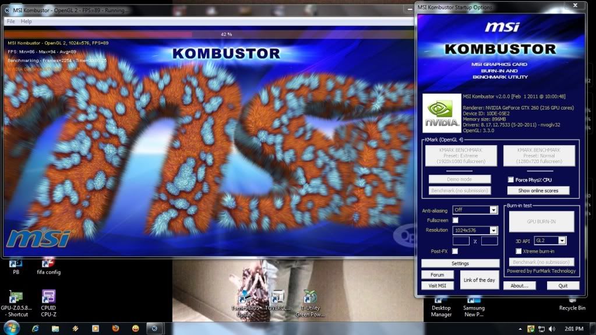This screenshot has width=596, height=335.
Task: Click the security shield tray icon
Action: click(x=531, y=329)
